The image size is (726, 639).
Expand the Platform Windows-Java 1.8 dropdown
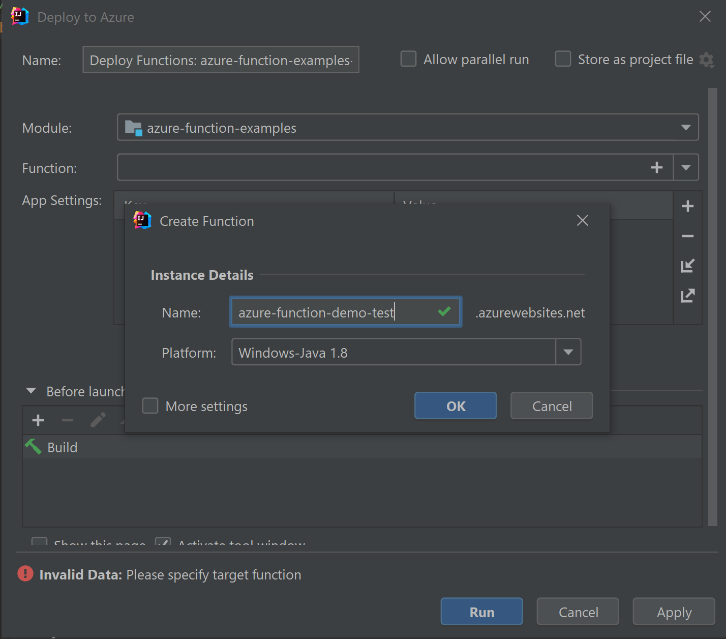568,352
